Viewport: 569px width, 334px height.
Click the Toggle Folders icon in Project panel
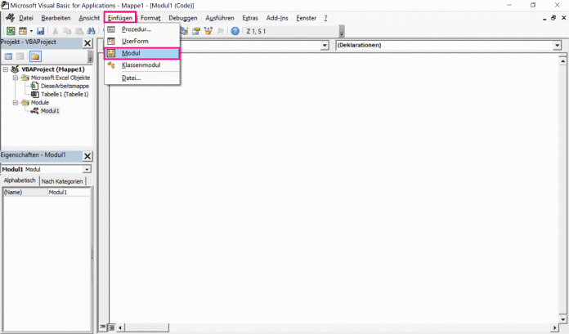[x=35, y=56]
